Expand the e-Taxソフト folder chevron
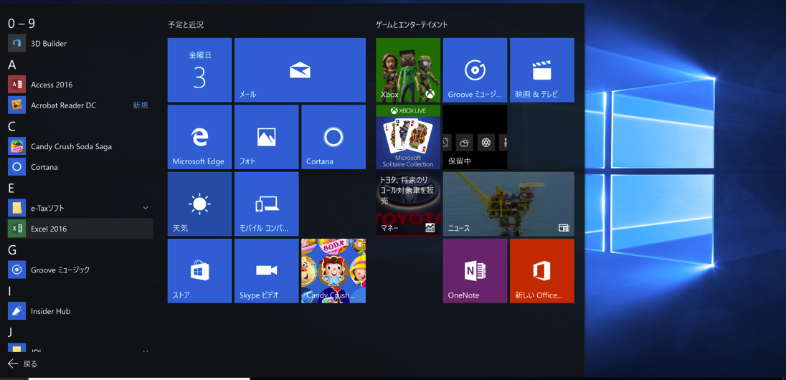Viewport: 786px width, 380px height. click(x=146, y=207)
